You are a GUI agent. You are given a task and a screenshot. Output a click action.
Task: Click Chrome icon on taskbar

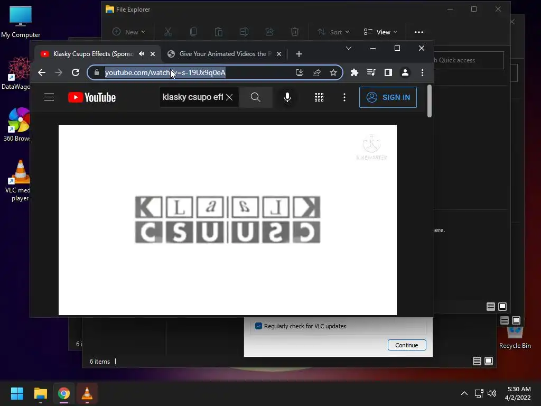[x=64, y=393]
